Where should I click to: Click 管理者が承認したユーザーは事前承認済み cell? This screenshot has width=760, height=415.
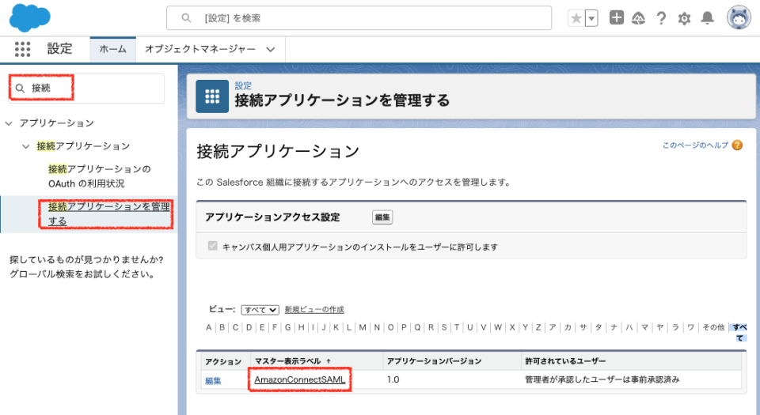tap(602, 379)
